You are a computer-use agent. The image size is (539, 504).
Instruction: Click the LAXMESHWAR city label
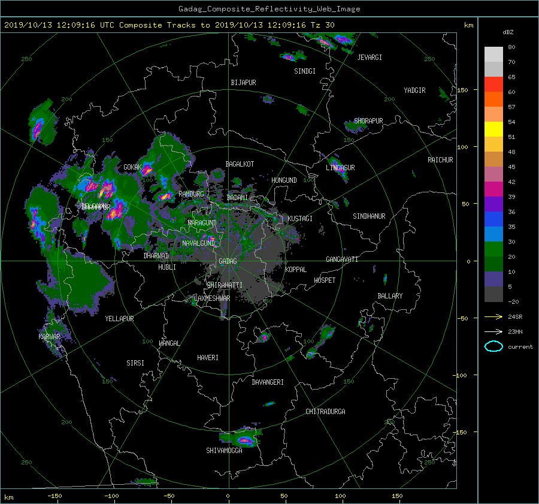point(212,298)
